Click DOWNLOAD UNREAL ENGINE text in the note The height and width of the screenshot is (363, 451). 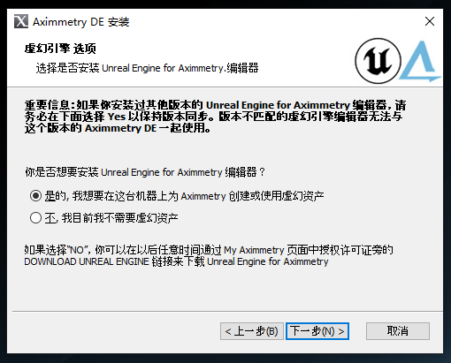click(87, 261)
